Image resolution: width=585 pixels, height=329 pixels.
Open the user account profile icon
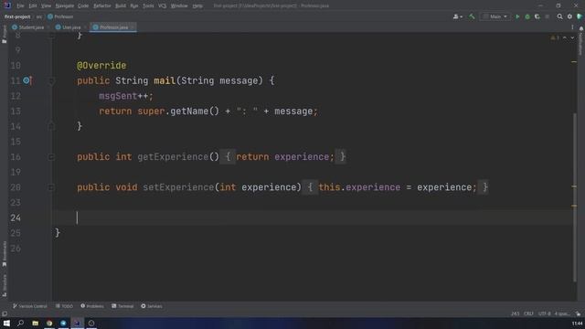457,16
